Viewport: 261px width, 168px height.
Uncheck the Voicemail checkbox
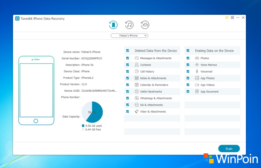click(188, 71)
